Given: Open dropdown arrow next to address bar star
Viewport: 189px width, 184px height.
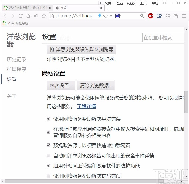Looking at the screenshot, I should point(111,16).
